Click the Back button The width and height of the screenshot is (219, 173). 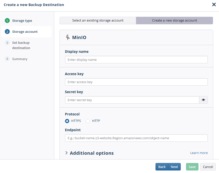162,167
